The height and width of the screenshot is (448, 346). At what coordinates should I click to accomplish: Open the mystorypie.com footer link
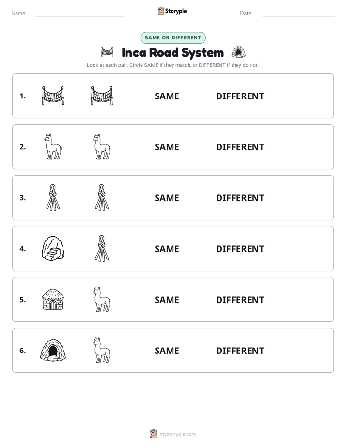(173, 434)
